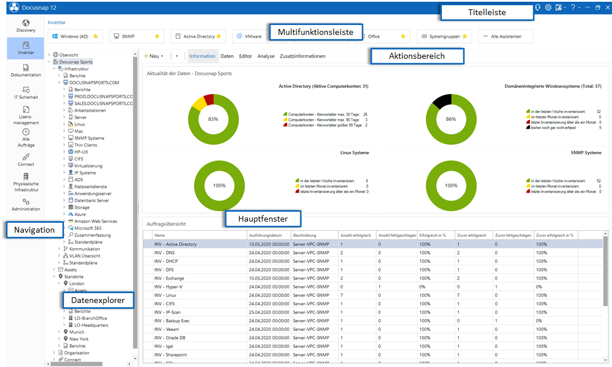Image resolution: width=612 pixels, height=367 pixels.
Task: Open Physikalische Infrastruktur in sidebar
Action: (26, 183)
